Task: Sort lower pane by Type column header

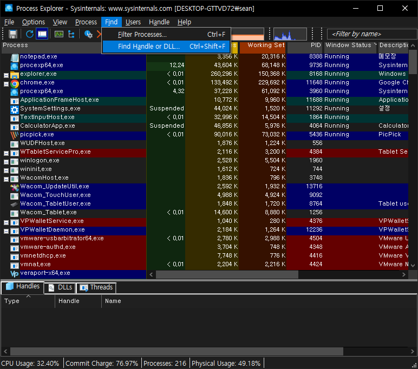Action: click(x=28, y=301)
